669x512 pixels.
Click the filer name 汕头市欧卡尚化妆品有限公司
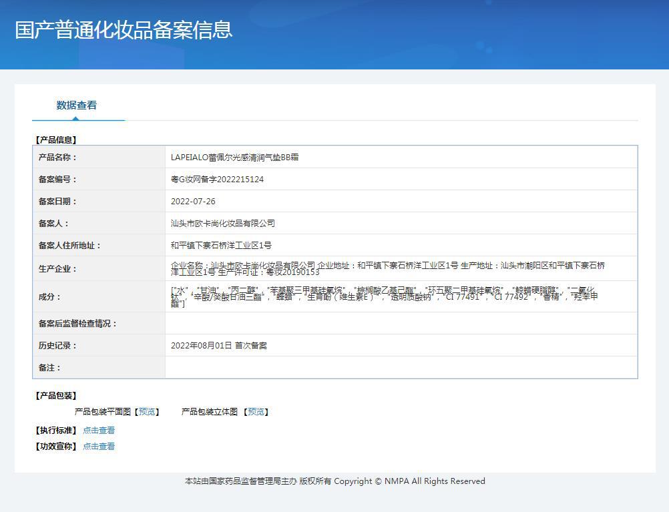click(222, 224)
